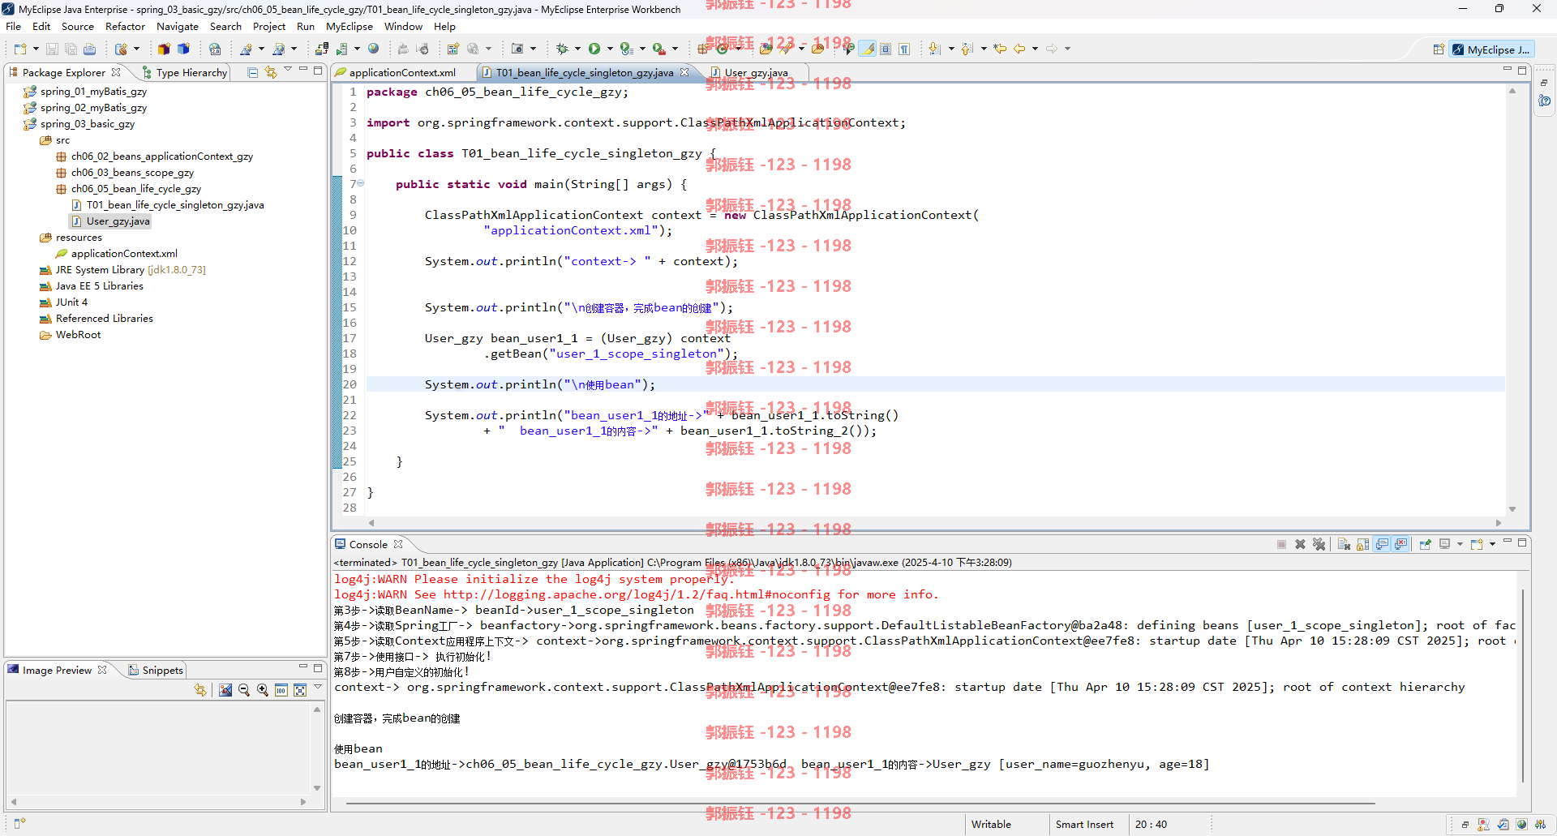1557x836 pixels.
Task: Click the New file wizard icon
Action: [20, 49]
